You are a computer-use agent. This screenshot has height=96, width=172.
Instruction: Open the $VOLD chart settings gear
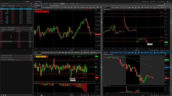click(75, 8)
